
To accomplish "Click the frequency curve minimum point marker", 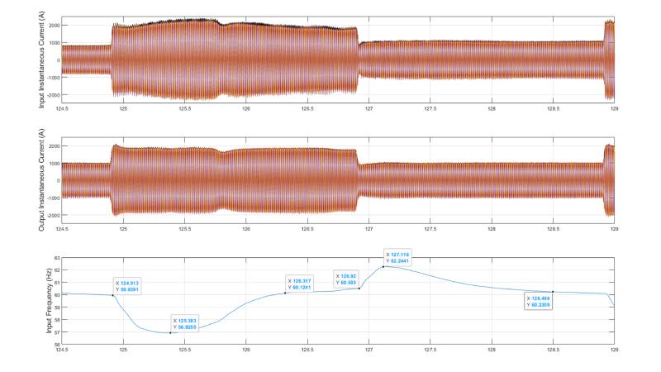I will point(170,332).
